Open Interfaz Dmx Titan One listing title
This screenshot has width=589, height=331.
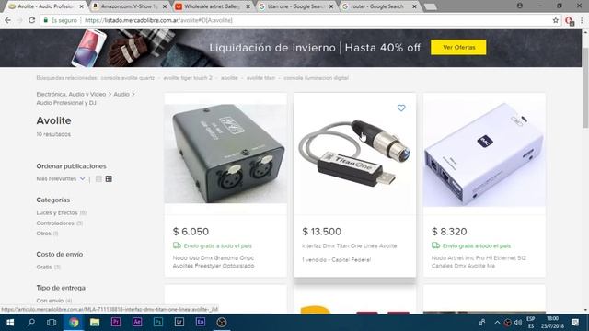[x=350, y=246]
